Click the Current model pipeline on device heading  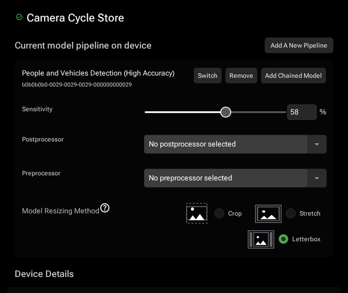pos(83,45)
